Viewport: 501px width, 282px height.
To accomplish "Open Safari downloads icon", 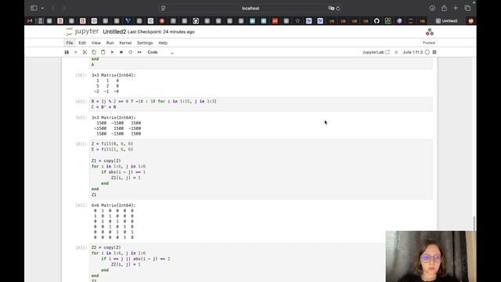I will (x=432, y=9).
